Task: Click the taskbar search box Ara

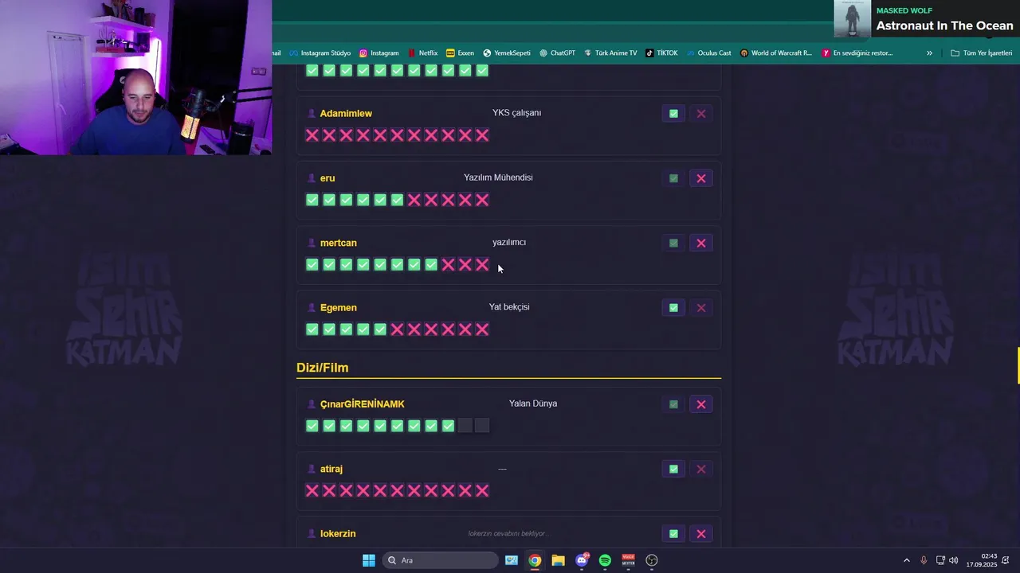Action: (440, 560)
